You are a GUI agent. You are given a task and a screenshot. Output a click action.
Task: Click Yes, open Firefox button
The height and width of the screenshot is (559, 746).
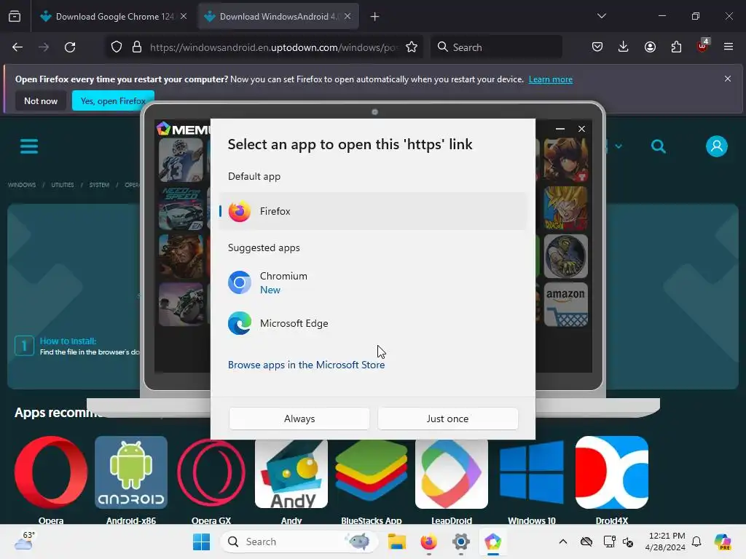point(113,100)
